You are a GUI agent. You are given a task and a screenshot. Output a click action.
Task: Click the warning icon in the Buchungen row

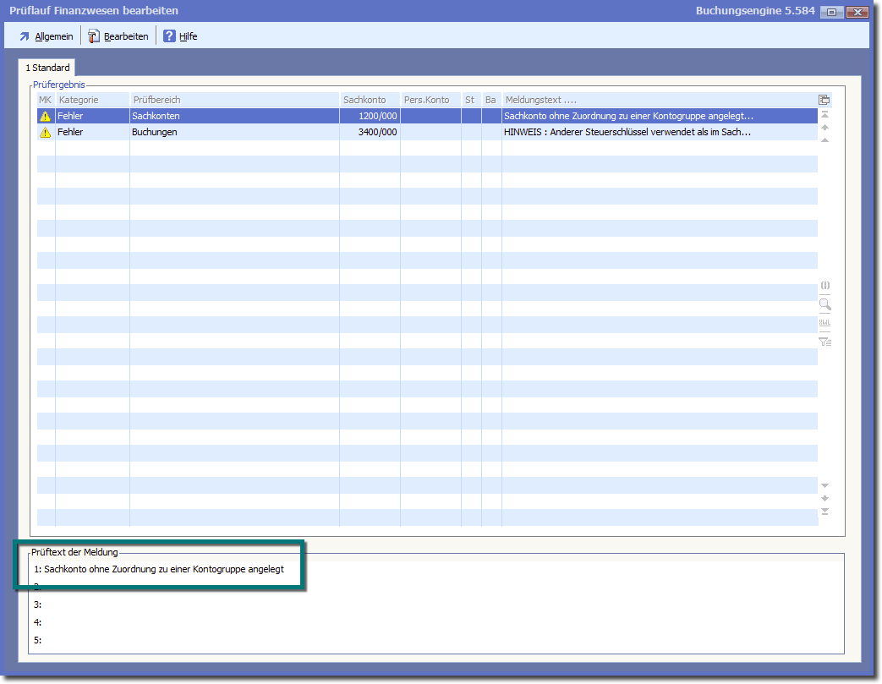click(46, 133)
